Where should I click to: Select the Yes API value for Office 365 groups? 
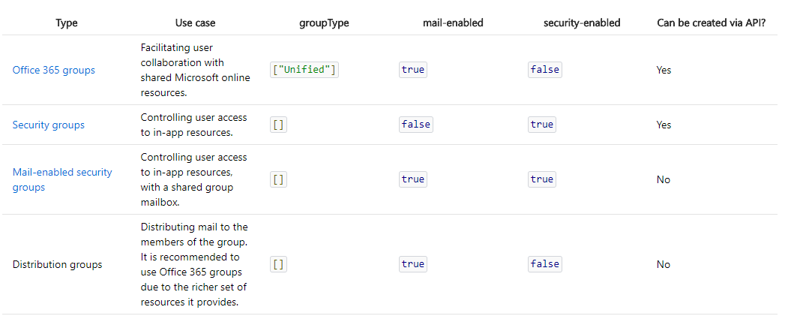click(664, 71)
